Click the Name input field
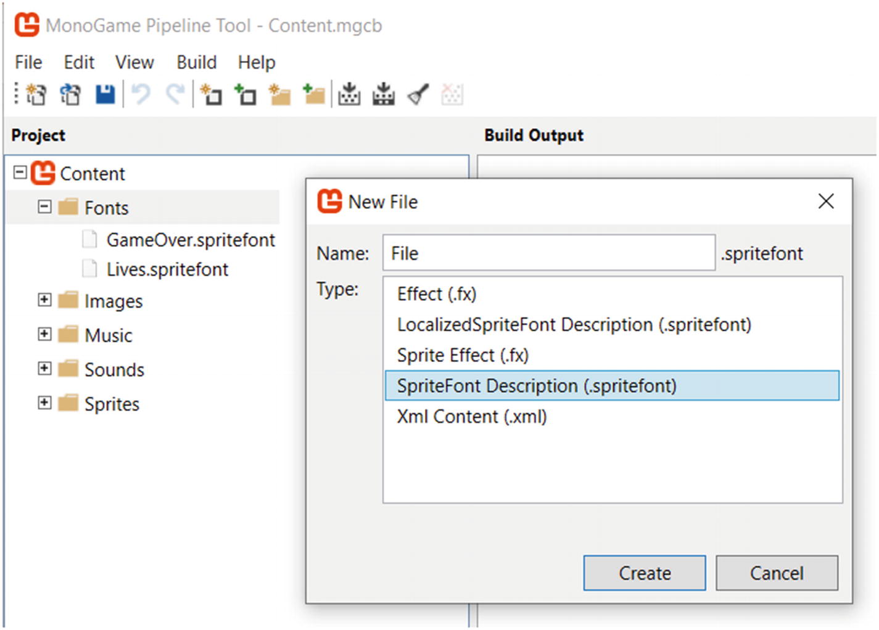 549,252
